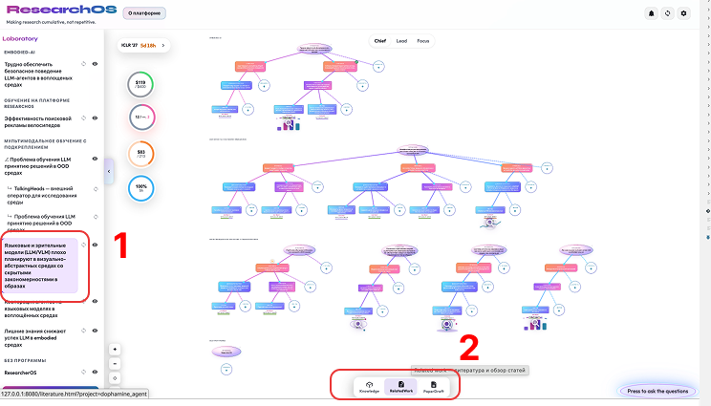This screenshot has height=406, width=711.
Task: Toggle eye for 'языковых моделях в воплощённых средах'
Action: point(95,301)
